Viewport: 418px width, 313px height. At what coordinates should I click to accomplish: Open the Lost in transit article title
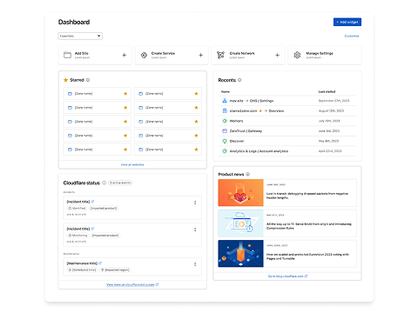click(307, 196)
